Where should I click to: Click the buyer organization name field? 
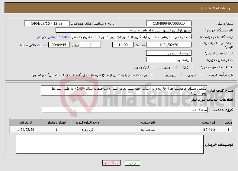pos(124,30)
